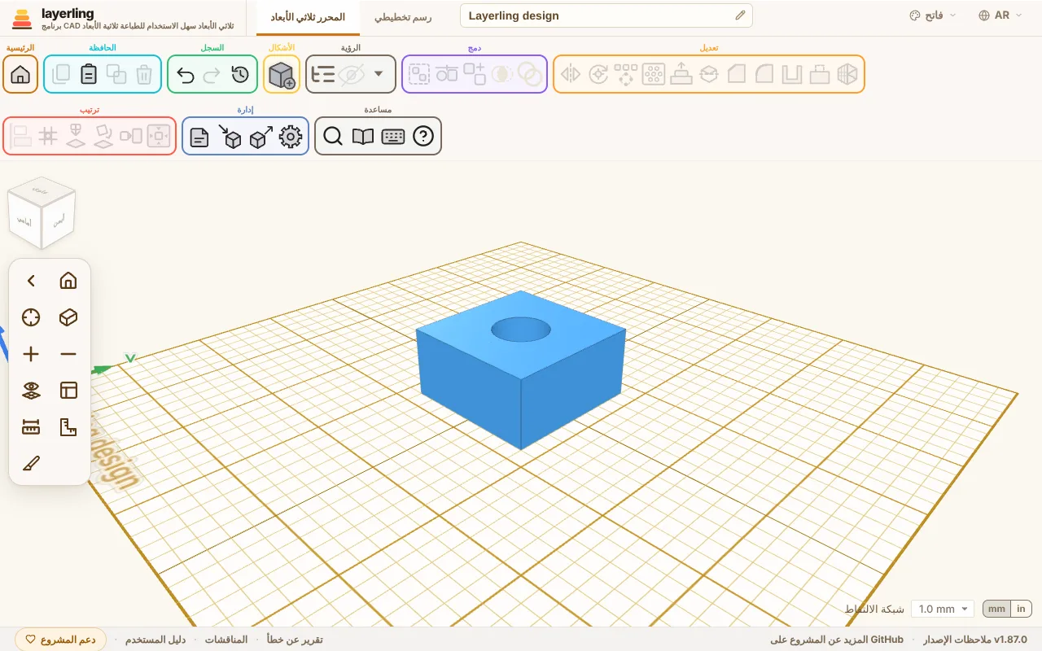Toggle the hidden-eye visibility icon
The width and height of the screenshot is (1042, 651).
(351, 75)
